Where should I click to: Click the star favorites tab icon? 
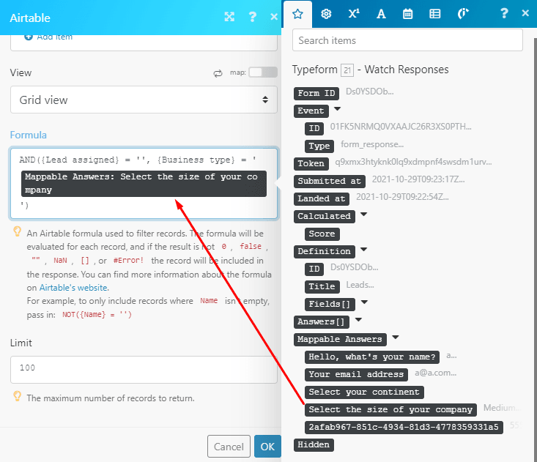coord(297,13)
